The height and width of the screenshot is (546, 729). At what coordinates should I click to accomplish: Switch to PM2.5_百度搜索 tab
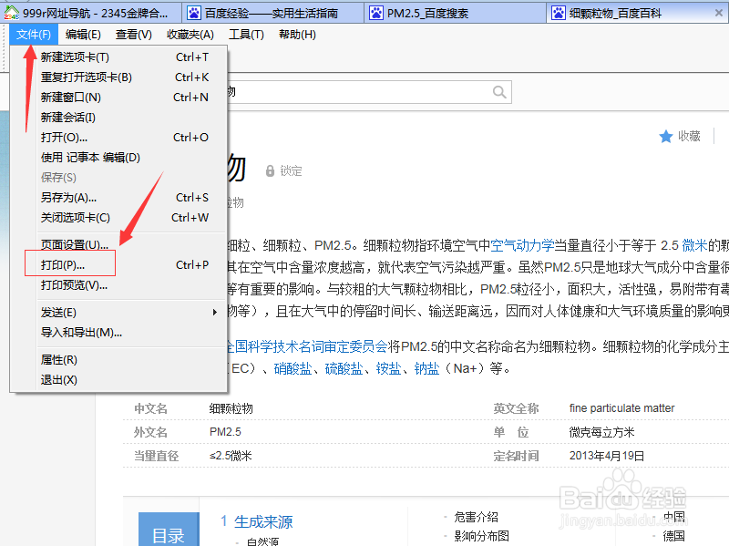tap(455, 13)
